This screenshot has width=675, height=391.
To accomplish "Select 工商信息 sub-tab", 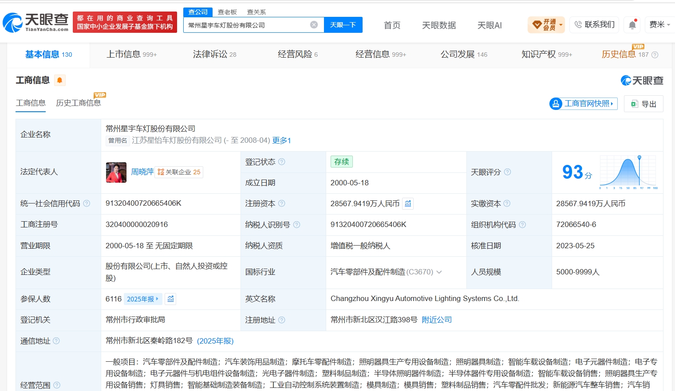I will coord(31,103).
